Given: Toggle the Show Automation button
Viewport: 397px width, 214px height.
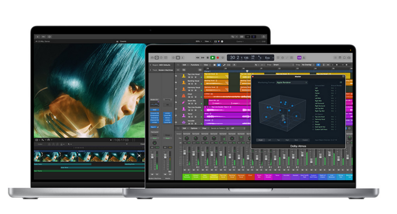Looking at the screenshot, I should click(224, 65).
